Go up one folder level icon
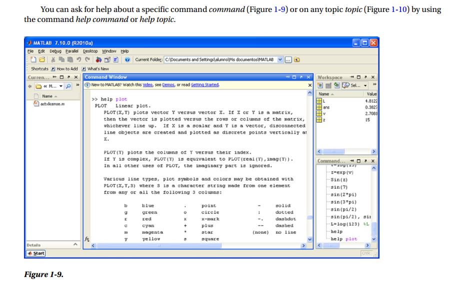This screenshot has width=449, height=284. point(297,59)
